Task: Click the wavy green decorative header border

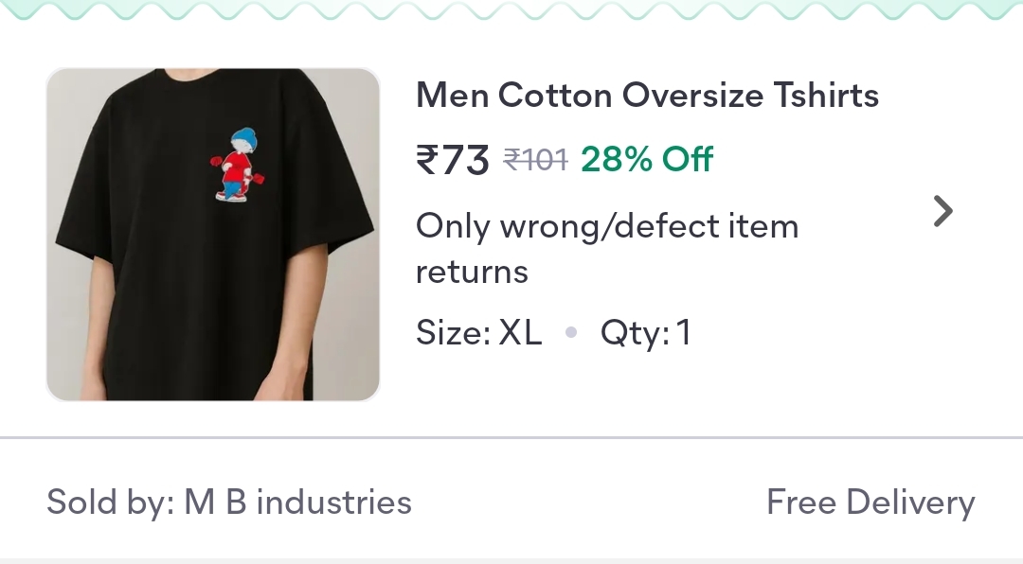Action: point(511,8)
